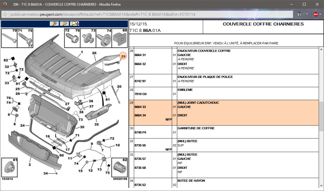Viewport: 324px width, 191px height.
Task: Click part number 8735 58
Action: (140, 168)
